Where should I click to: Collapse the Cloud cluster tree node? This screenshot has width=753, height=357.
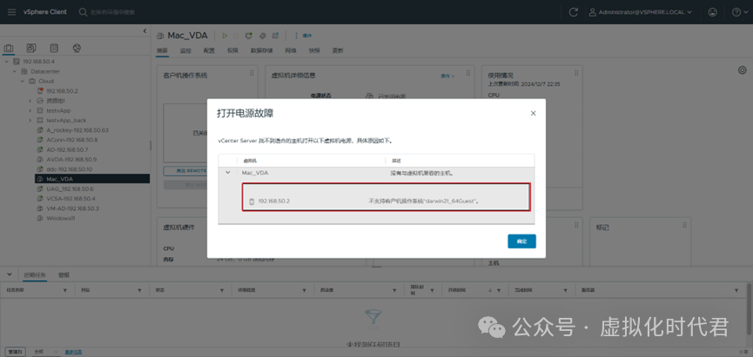22,81
